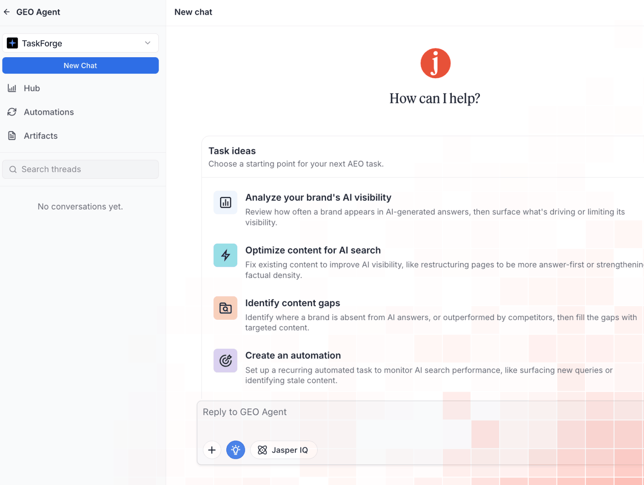Viewport: 644px width, 485px height.
Task: Click the 'Task ideas' heading
Action: [x=232, y=151]
